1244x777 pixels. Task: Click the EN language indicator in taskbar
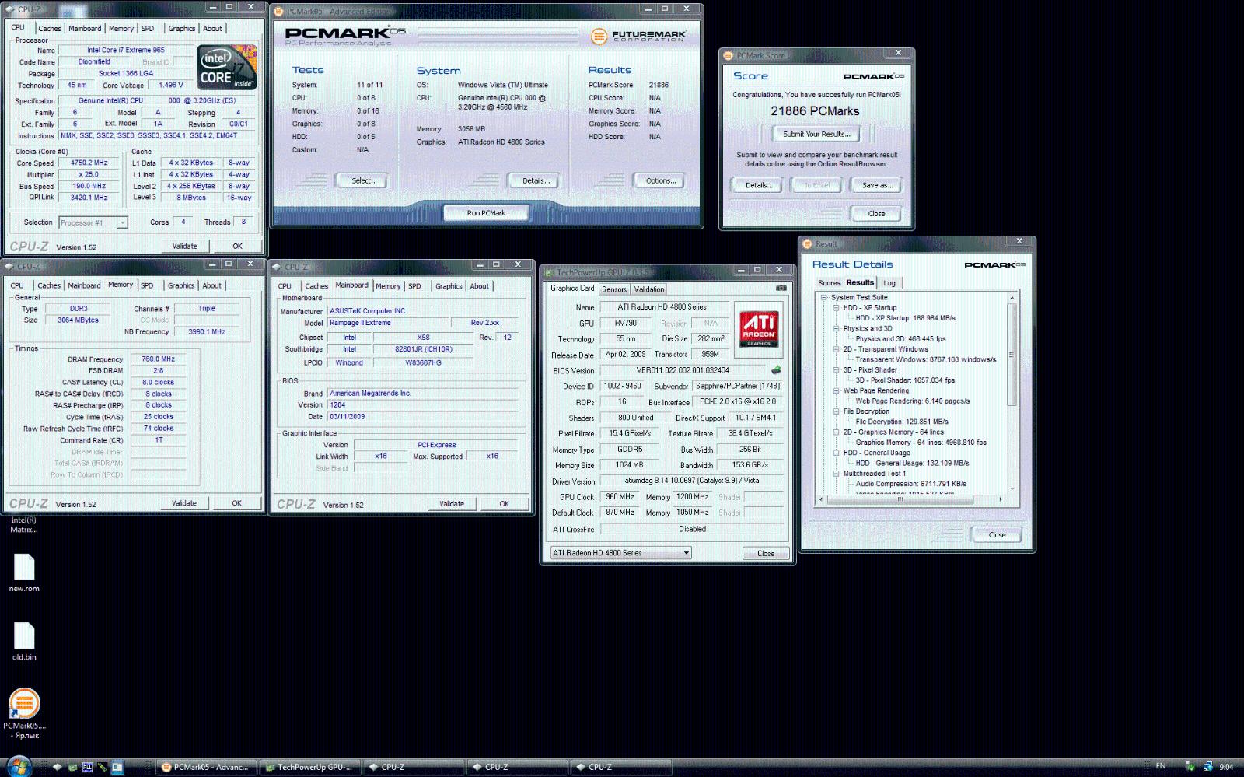point(1161,766)
